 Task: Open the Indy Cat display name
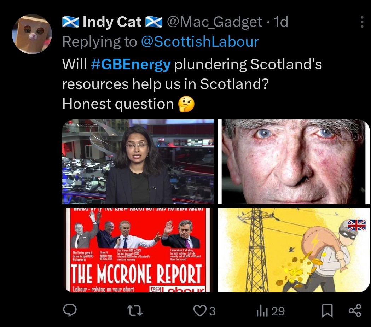(x=112, y=22)
